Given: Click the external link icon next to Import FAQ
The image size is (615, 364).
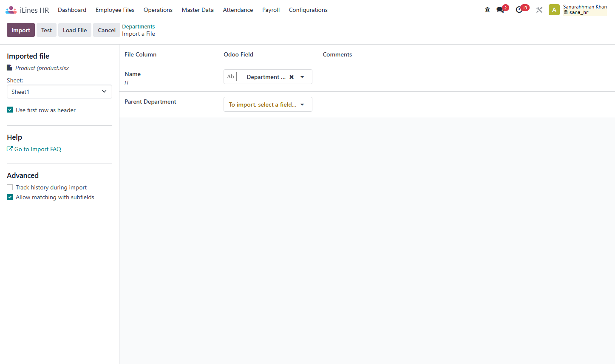Looking at the screenshot, I should pyautogui.click(x=10, y=149).
